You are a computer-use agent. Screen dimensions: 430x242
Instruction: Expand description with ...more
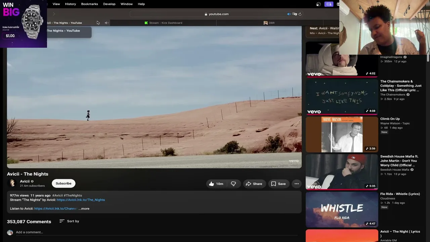[x=84, y=208]
